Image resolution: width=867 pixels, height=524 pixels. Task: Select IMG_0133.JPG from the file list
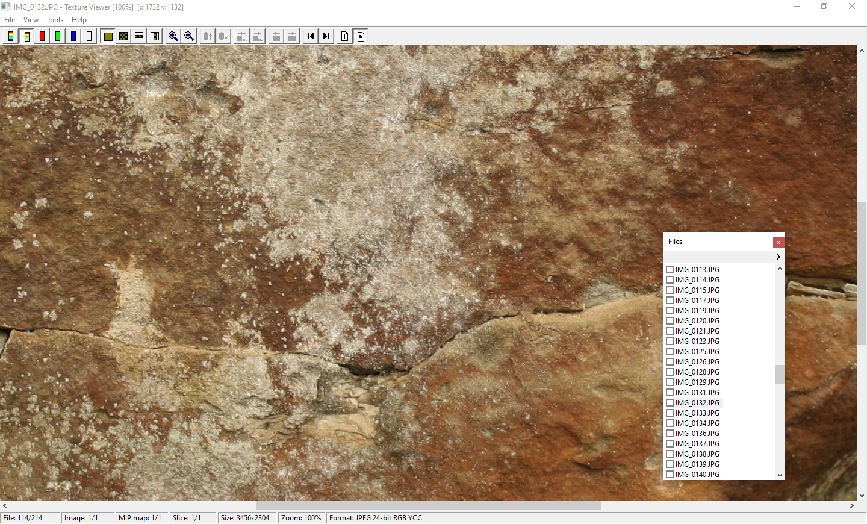tap(698, 413)
